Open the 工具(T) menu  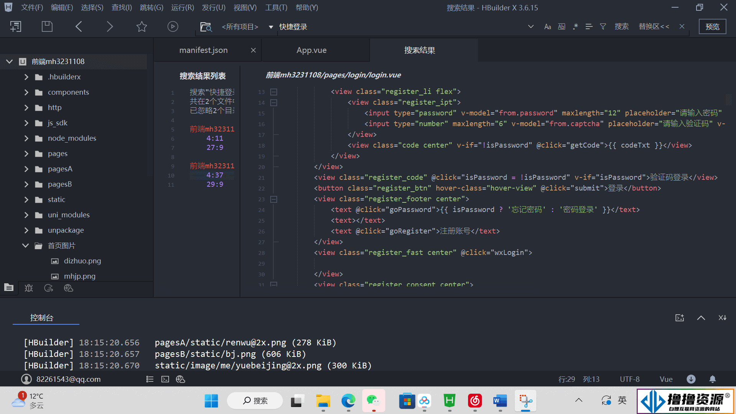tap(276, 8)
